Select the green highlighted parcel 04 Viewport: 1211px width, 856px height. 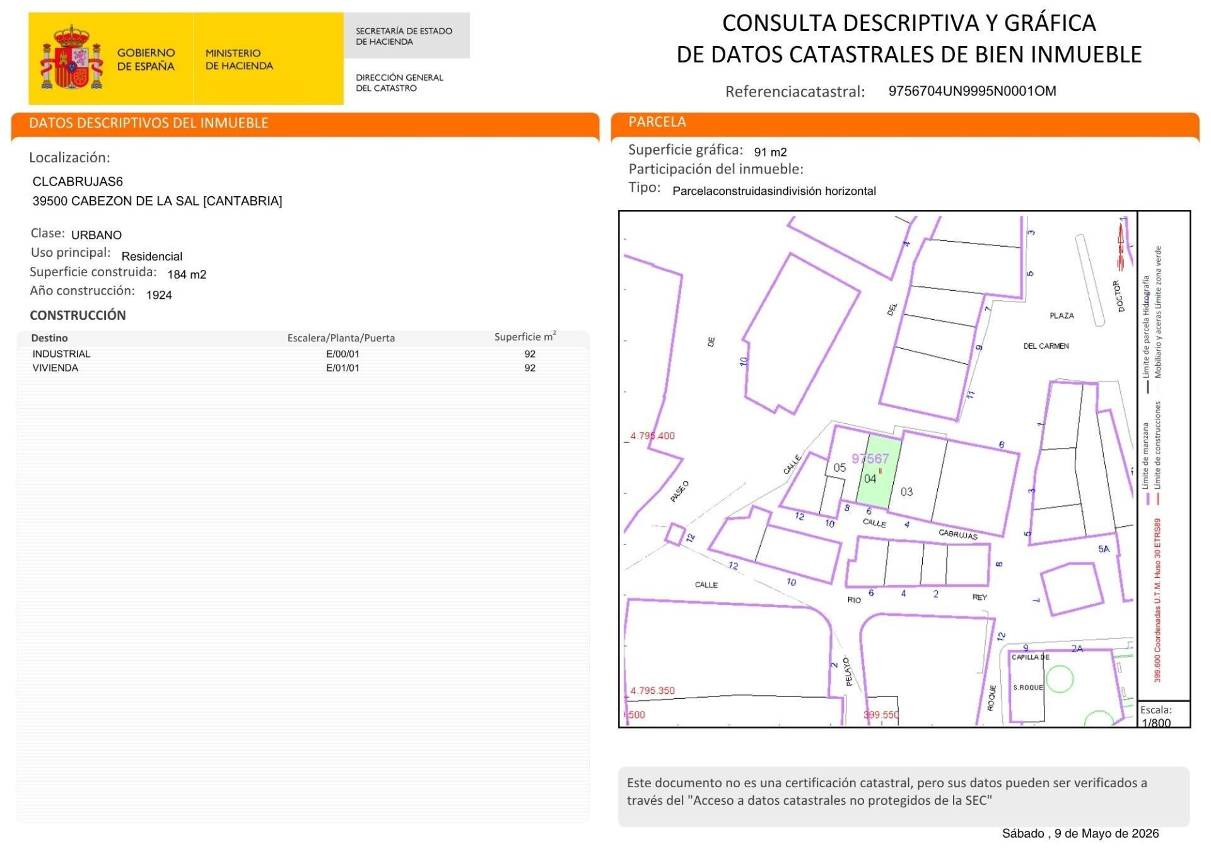click(x=878, y=471)
